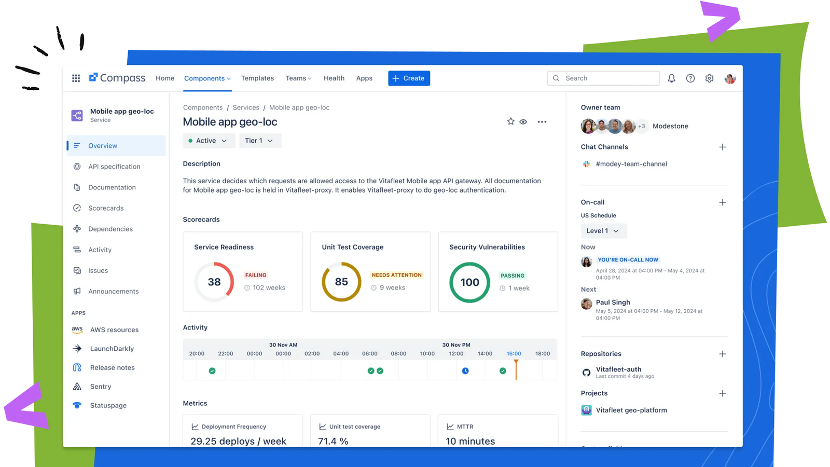
Task: Open the Tier 1 dropdown
Action: coord(260,141)
